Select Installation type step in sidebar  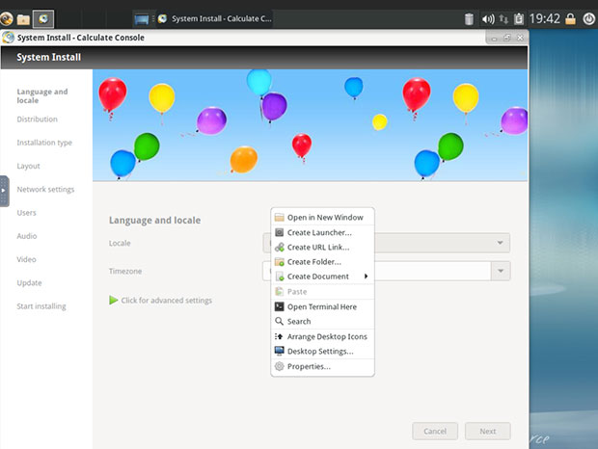(x=44, y=143)
